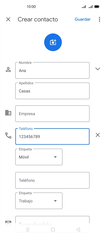Open the Trabajo label dropdown
This screenshot has height=236, width=106.
coord(39,201)
